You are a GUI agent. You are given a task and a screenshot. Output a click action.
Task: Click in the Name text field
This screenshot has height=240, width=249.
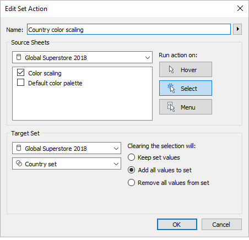[129, 29]
